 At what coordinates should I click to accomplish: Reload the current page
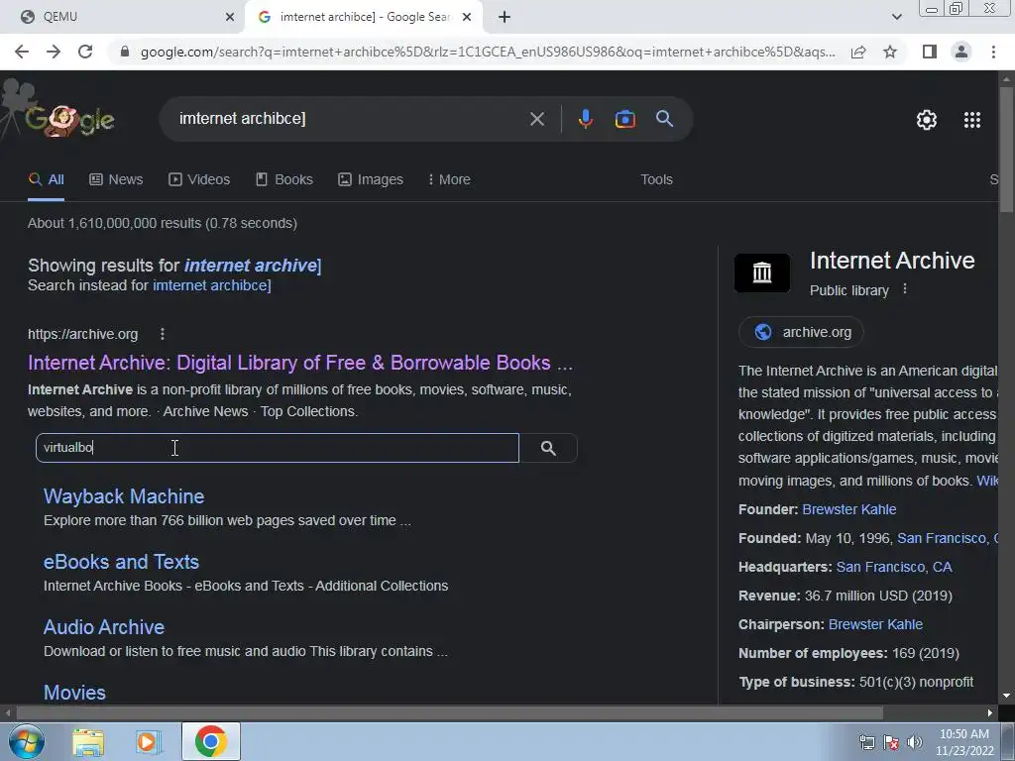pos(85,52)
